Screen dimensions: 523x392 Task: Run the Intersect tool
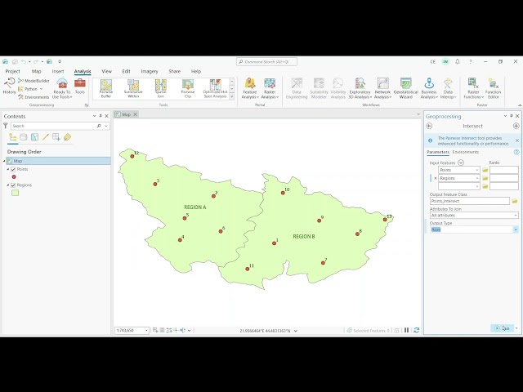tap(502, 328)
